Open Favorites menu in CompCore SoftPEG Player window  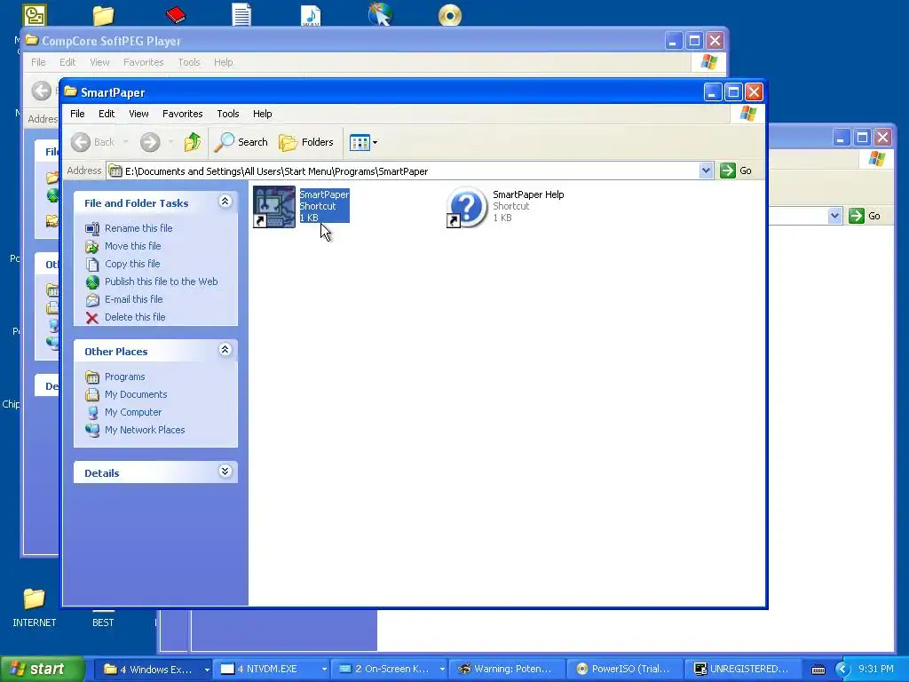143,62
